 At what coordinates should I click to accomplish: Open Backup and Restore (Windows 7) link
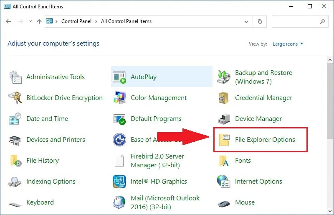pos(263,77)
